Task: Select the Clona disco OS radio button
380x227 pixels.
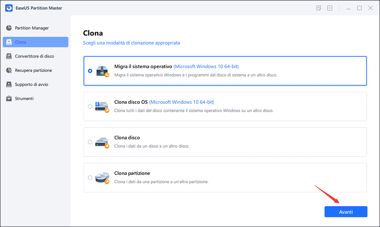Action: 90,106
